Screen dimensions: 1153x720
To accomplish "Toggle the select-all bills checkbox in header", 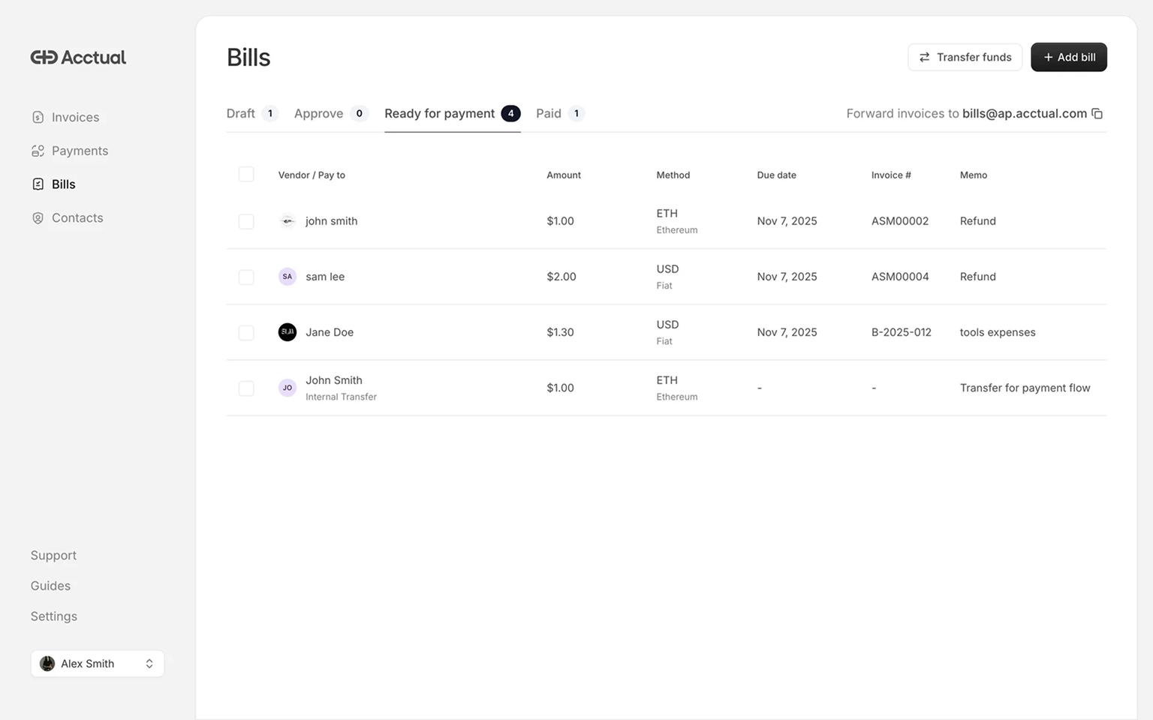I will click(x=246, y=175).
